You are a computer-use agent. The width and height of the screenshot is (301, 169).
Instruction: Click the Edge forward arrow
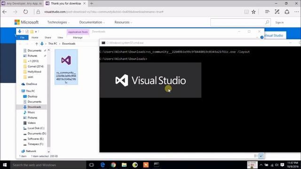(15, 12)
